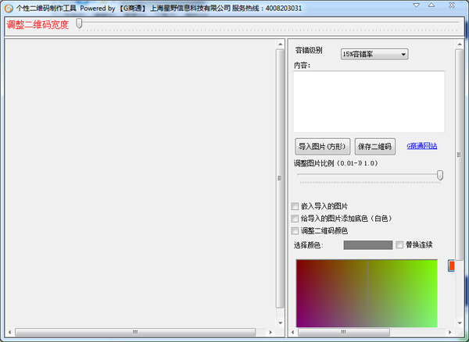Click inside the 内容 text box
Image resolution: width=469 pixels, height=342 pixels.
pos(368,101)
